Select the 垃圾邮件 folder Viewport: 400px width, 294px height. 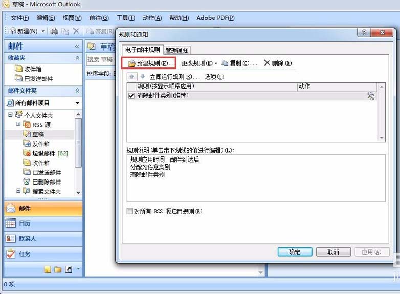[x=43, y=153]
